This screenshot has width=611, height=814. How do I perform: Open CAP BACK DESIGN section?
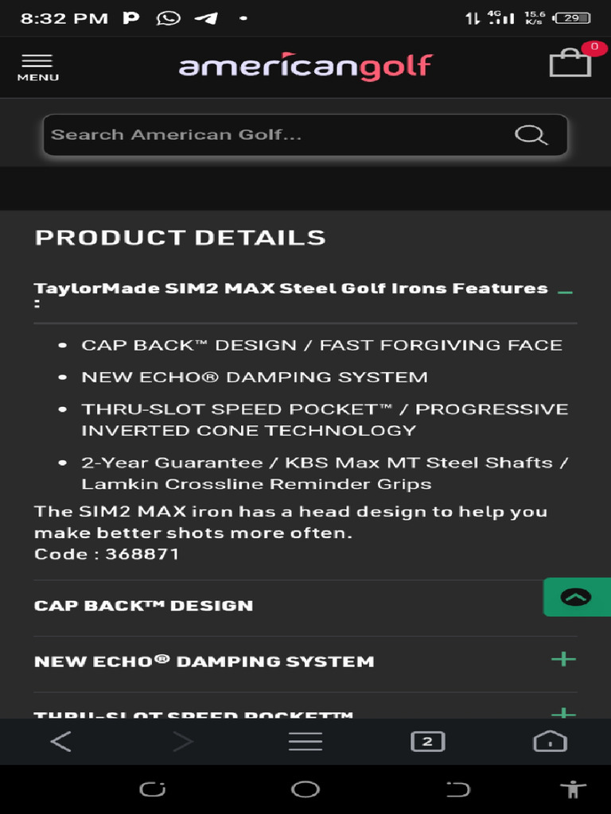[x=143, y=606]
